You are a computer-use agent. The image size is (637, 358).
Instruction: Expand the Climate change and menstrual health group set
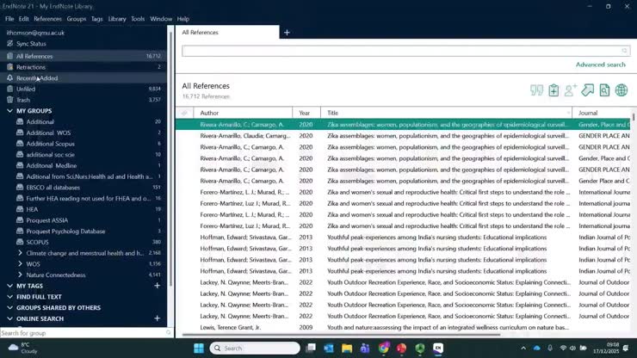(x=20, y=253)
